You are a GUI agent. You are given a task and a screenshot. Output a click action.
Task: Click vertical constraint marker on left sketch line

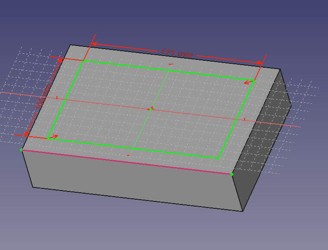pos(57,97)
